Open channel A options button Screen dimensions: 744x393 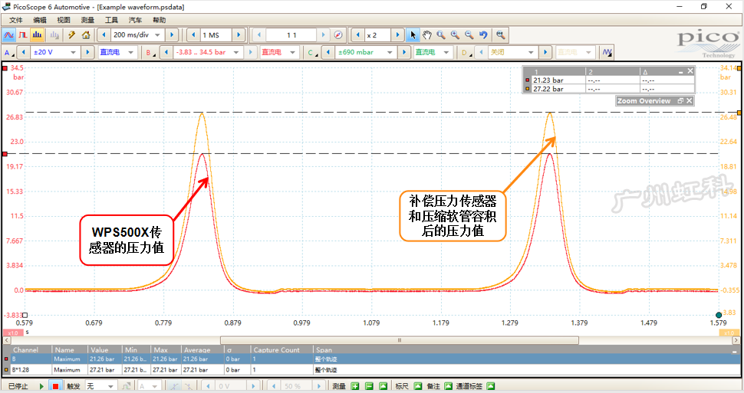8,52
